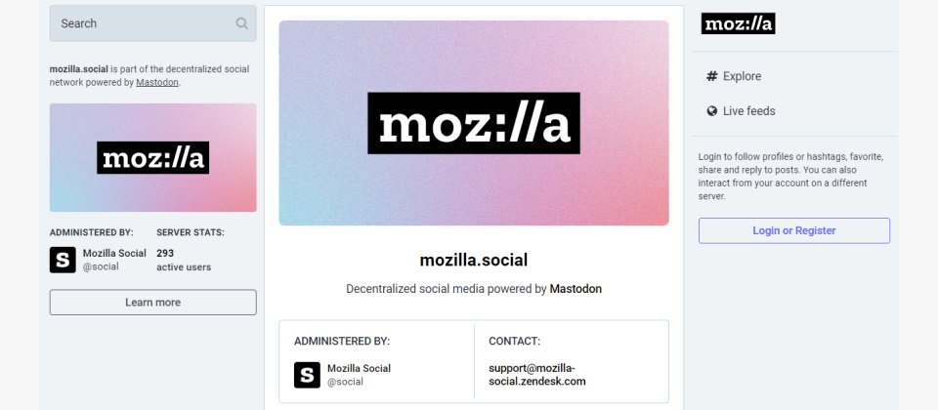Click the mozilla.social heading
This screenshot has height=410, width=938.
coord(474,260)
